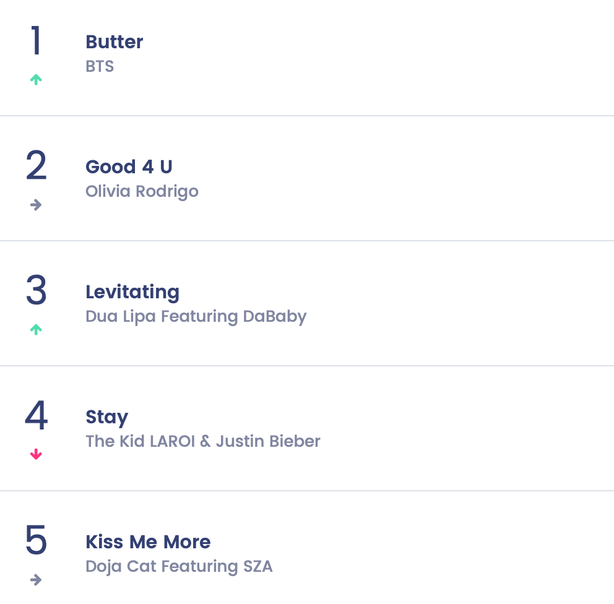
Task: Select the song Kiss Me More
Action: [148, 542]
